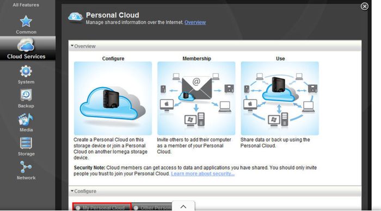Open the Common features star icon

26,21
